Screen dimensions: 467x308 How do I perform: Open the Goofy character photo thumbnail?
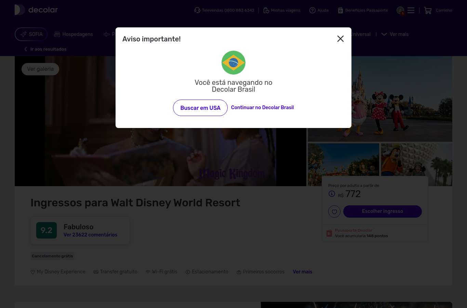pos(417,159)
